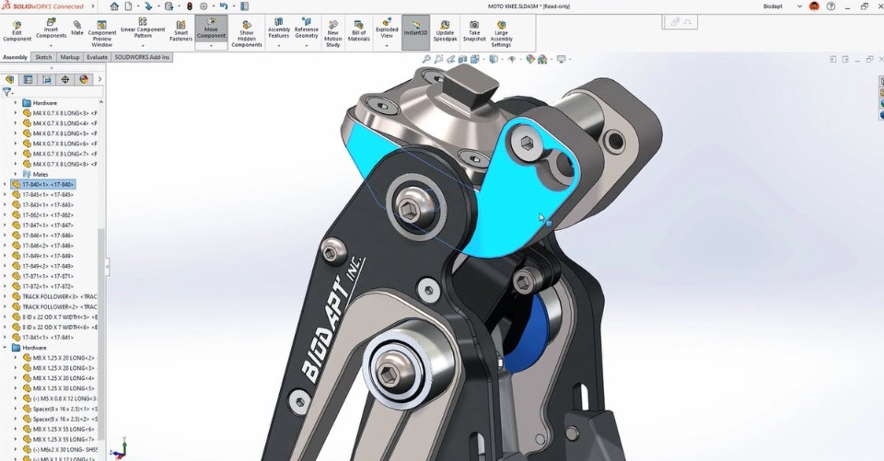Click the Help question mark icon

(831, 6)
